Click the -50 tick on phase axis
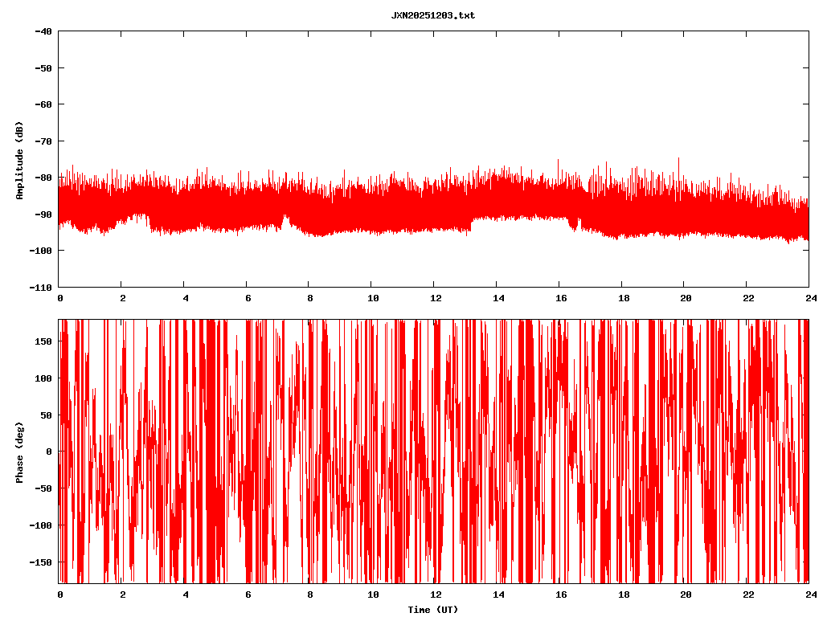Viewport: 823px width, 617px height. click(x=43, y=488)
